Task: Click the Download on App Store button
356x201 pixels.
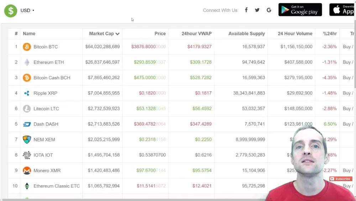Action: coord(342,10)
